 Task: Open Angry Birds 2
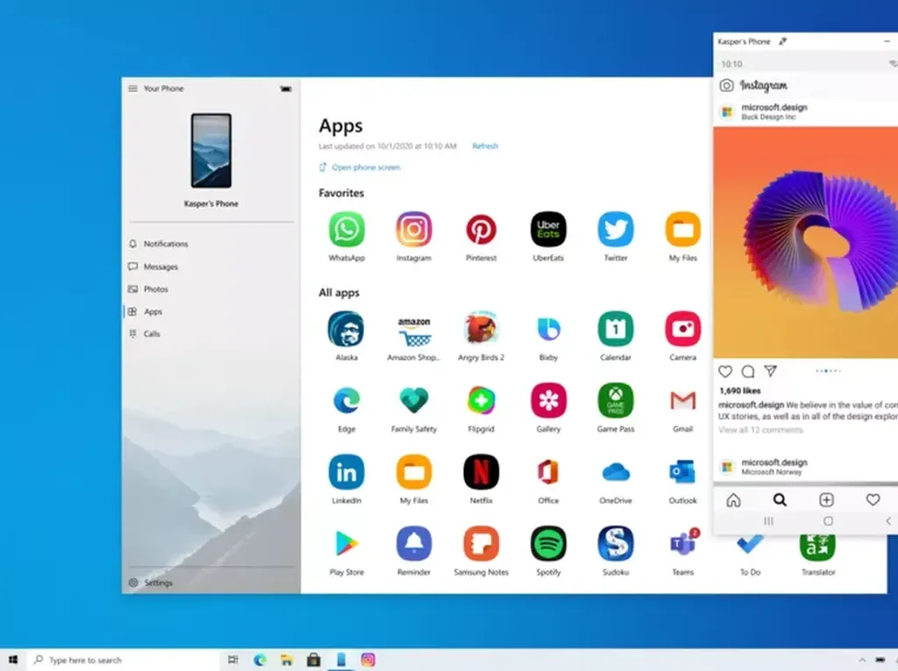tap(481, 328)
